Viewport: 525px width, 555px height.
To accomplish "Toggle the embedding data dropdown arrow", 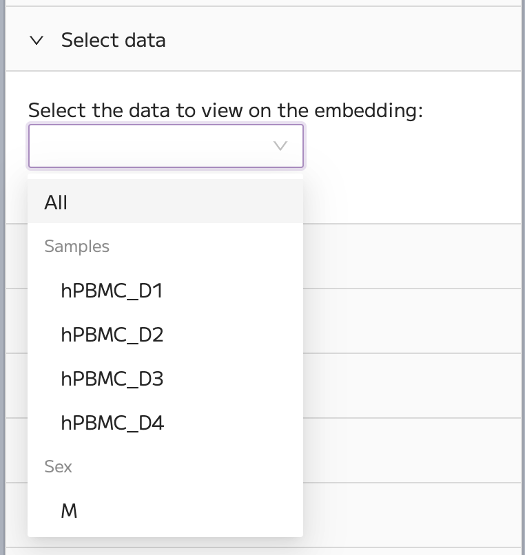I will (x=280, y=146).
